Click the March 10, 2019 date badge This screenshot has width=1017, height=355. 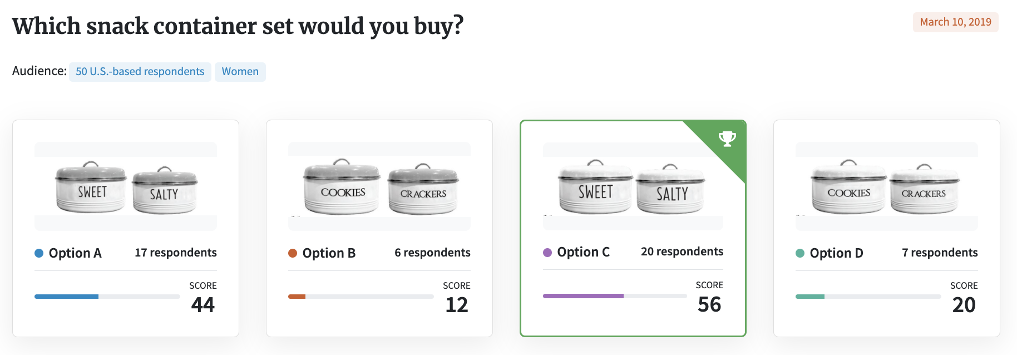point(956,22)
